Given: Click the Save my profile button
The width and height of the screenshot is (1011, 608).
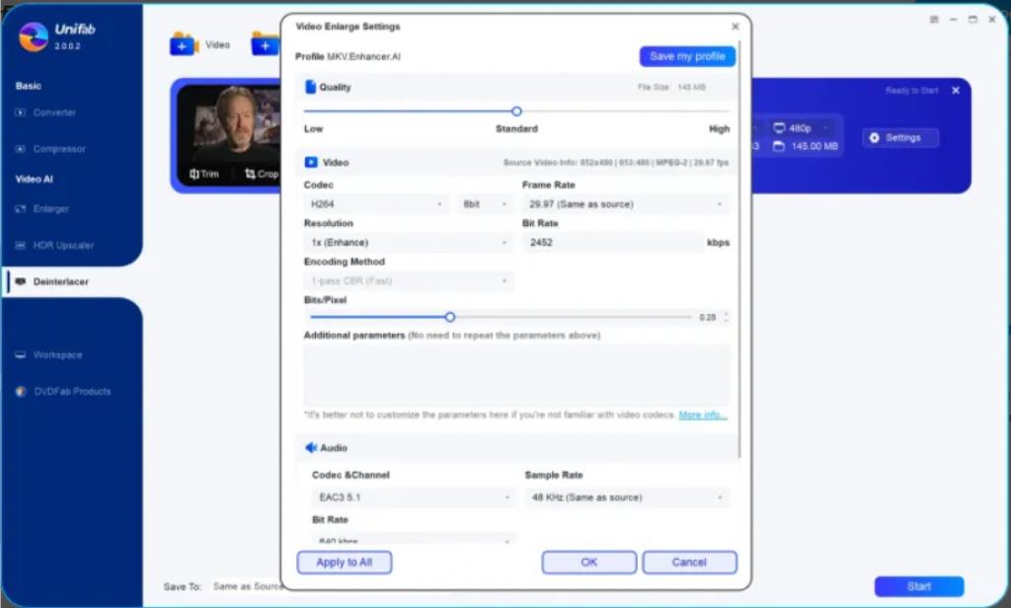Looking at the screenshot, I should [x=686, y=56].
